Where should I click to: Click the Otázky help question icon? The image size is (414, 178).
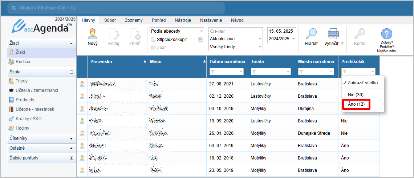[386, 35]
